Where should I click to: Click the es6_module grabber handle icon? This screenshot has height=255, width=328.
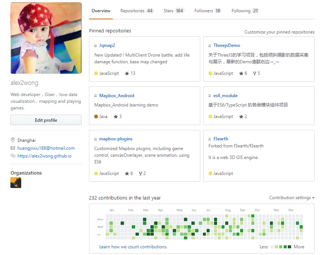pos(210,96)
